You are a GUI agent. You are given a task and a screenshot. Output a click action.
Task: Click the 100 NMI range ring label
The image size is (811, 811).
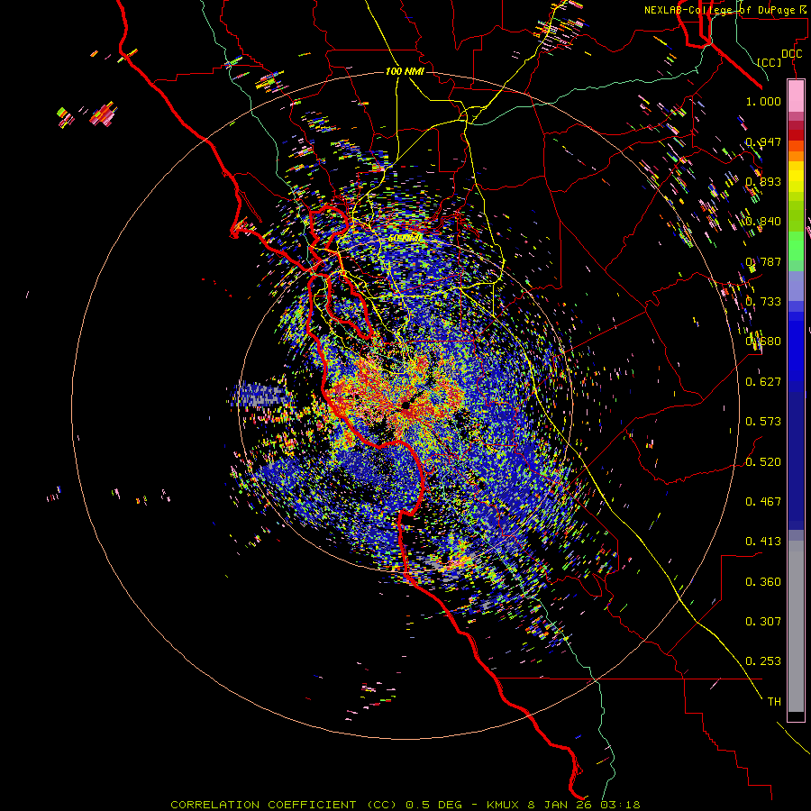tap(405, 71)
